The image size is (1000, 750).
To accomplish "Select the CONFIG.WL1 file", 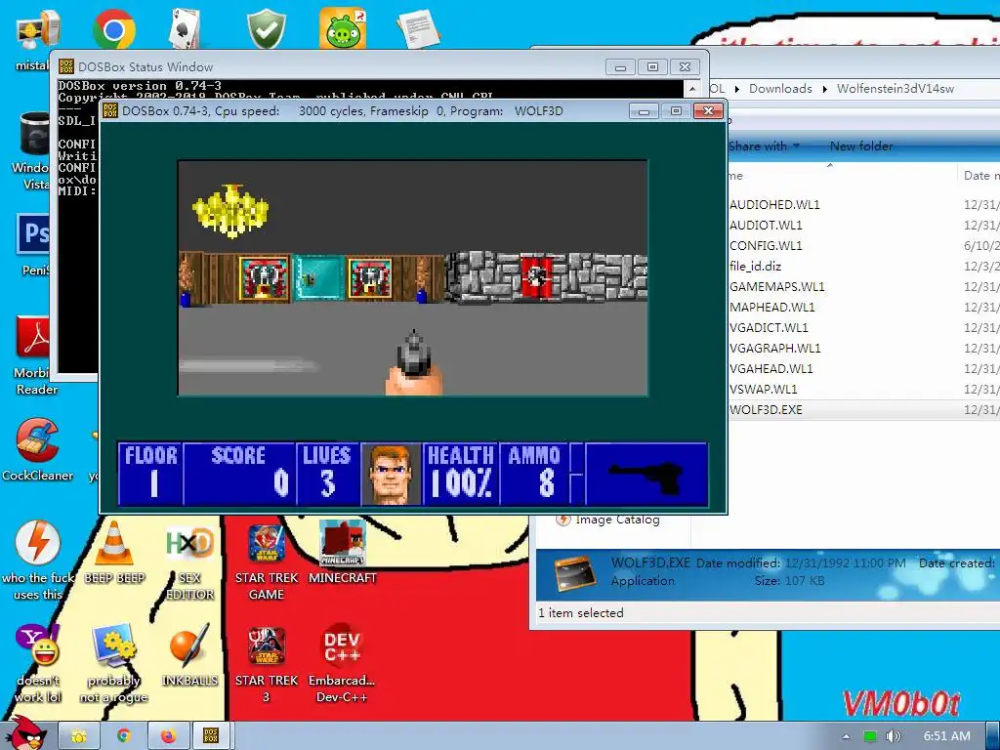I will [x=766, y=245].
